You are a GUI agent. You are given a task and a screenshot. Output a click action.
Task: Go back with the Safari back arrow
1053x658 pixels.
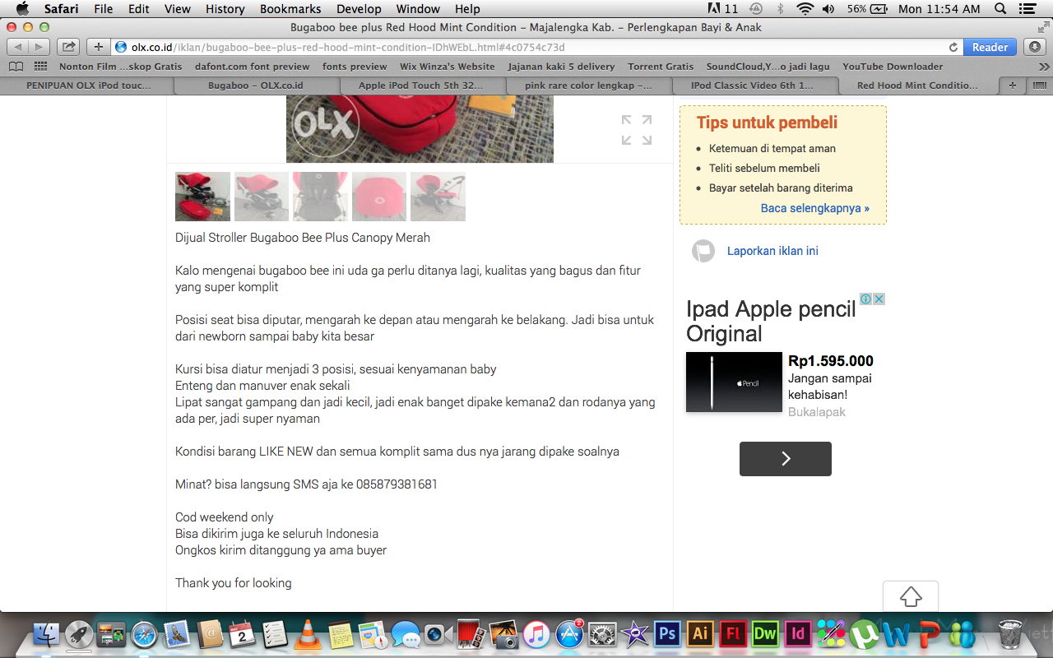coord(18,47)
